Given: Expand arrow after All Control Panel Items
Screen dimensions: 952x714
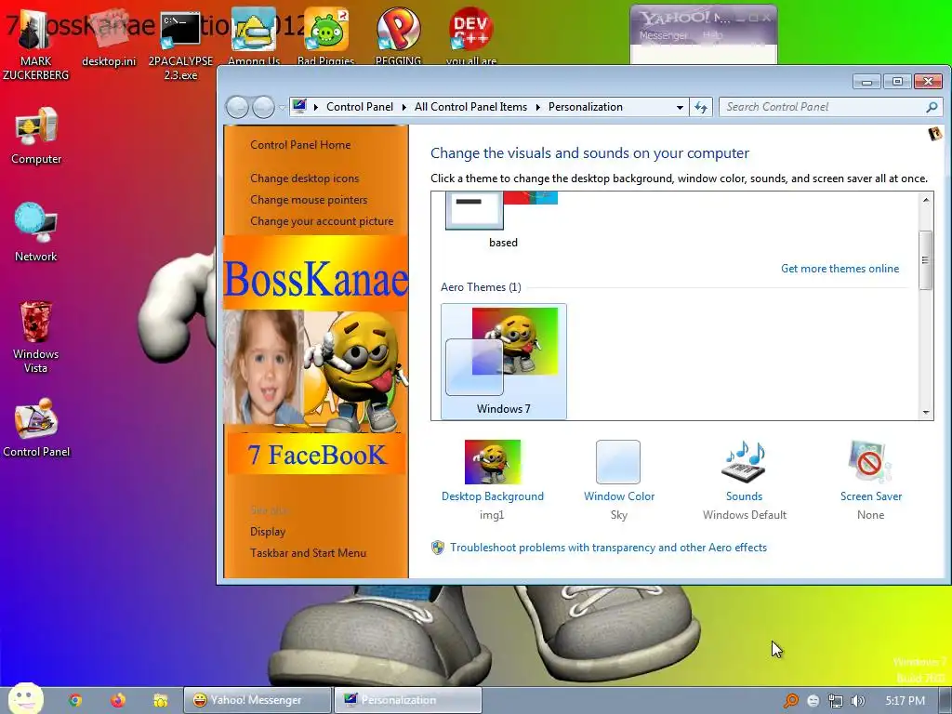Looking at the screenshot, I should (538, 108).
